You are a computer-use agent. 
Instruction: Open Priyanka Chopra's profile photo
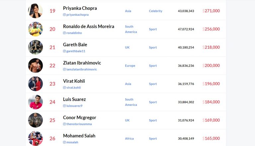(x=36, y=11)
